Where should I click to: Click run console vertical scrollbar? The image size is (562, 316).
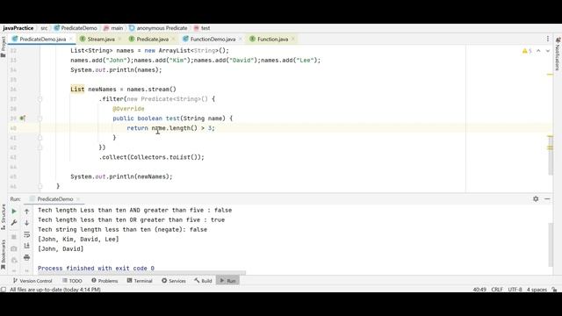tap(551, 245)
